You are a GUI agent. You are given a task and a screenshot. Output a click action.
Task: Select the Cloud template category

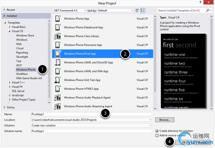pyautogui.click(x=20, y=48)
